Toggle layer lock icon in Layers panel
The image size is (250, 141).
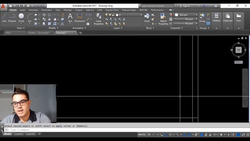(x=113, y=15)
